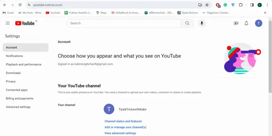Viewport: 272px width, 136px height.
Task: Click the browser forward arrow
Action: [12, 5]
